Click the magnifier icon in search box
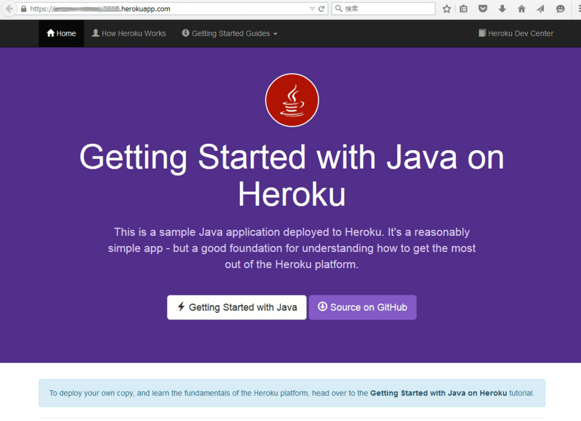The width and height of the screenshot is (581, 421). tap(338, 8)
